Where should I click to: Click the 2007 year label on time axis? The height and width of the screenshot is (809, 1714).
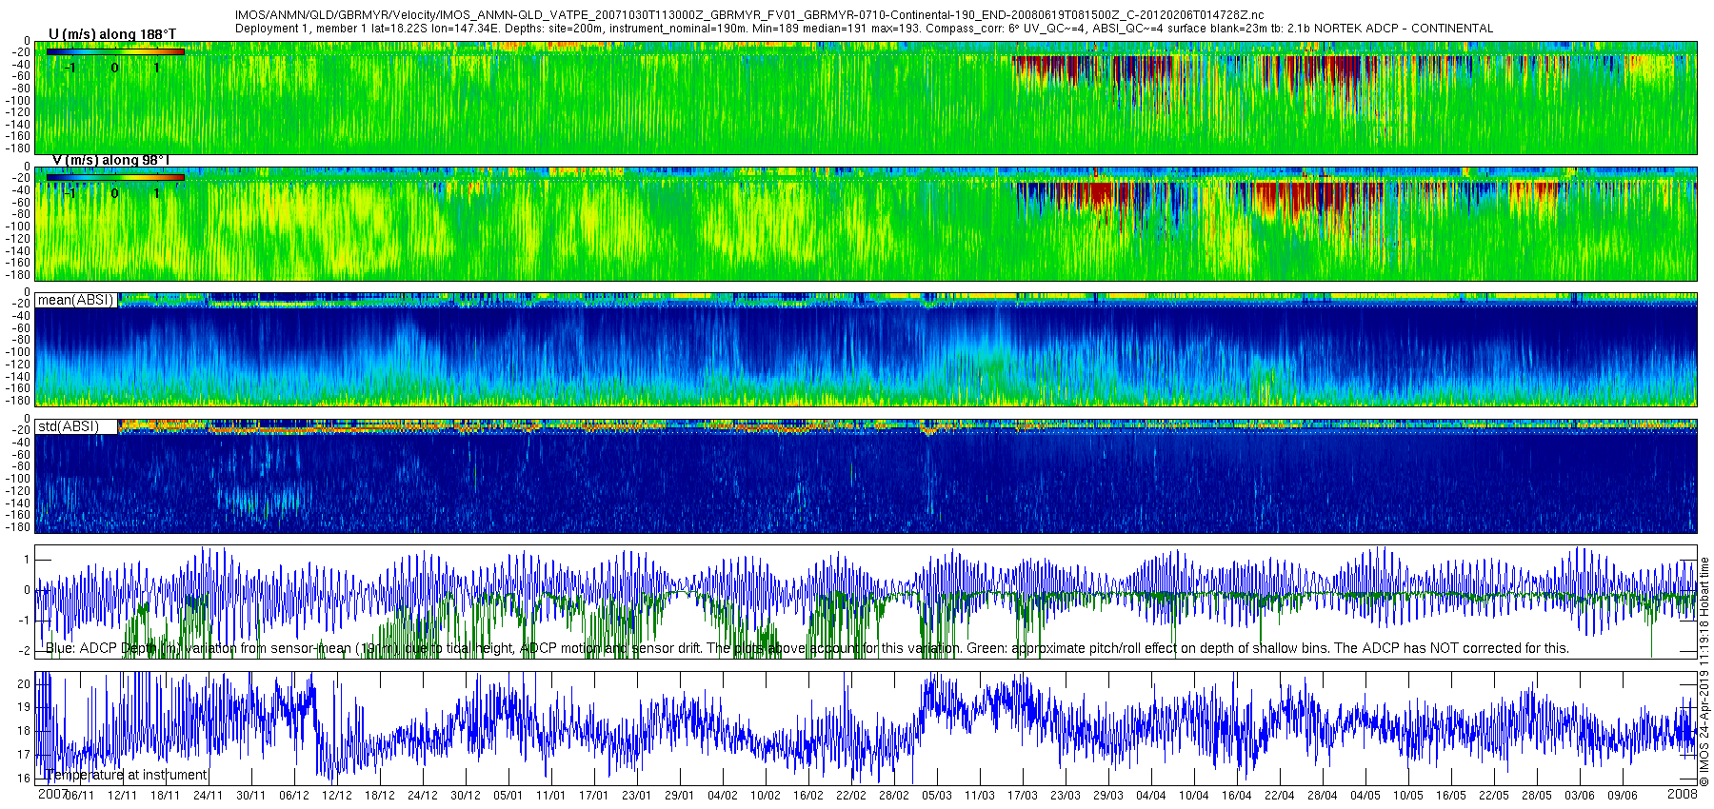(x=51, y=794)
